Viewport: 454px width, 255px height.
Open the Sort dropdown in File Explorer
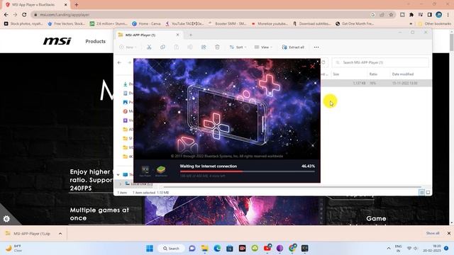coord(238,47)
